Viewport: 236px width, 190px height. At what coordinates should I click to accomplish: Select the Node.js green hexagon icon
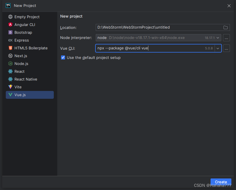pyautogui.click(x=10, y=64)
